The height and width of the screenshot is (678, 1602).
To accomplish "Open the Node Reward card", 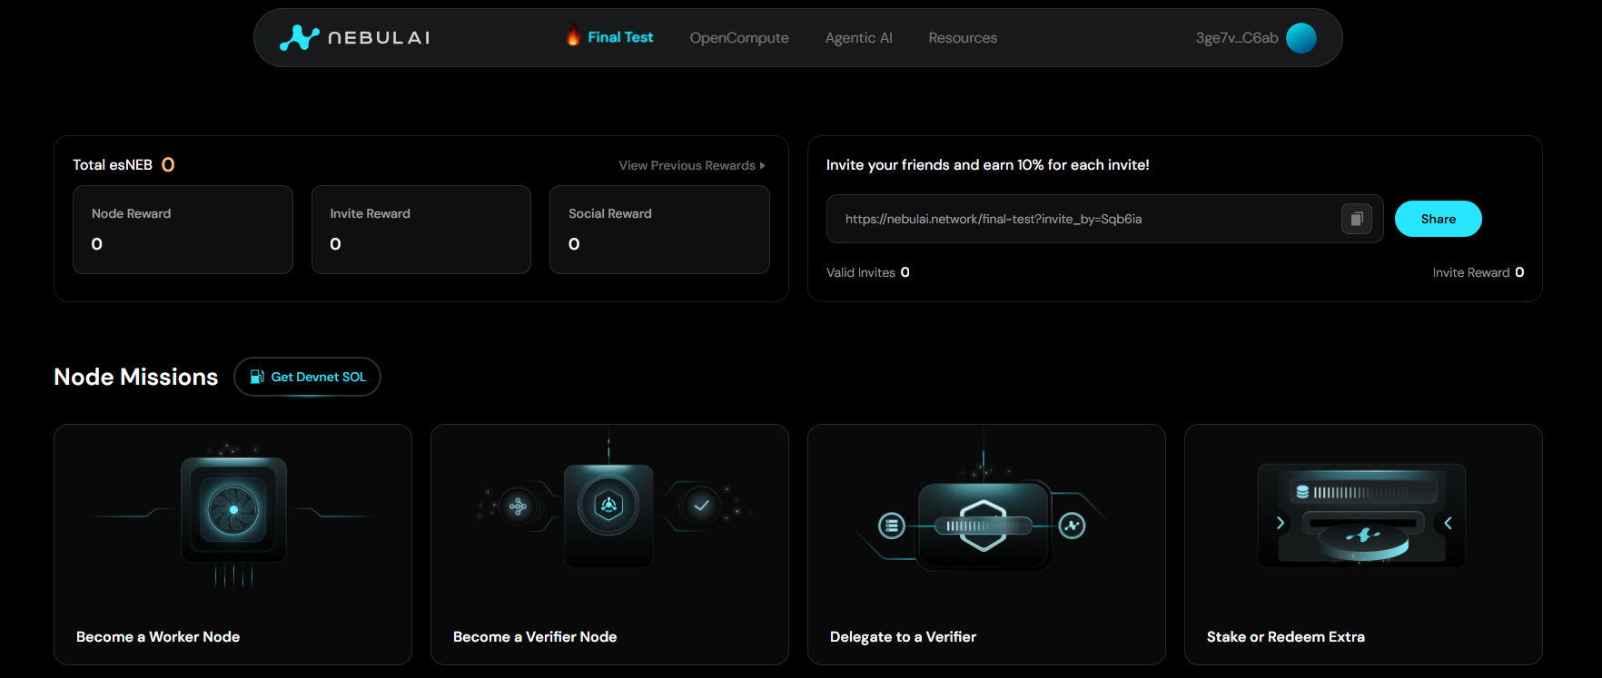I will click(x=183, y=230).
